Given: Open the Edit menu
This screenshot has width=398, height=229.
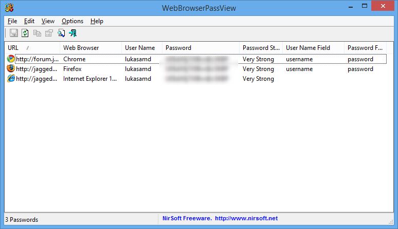Looking at the screenshot, I should coord(29,21).
